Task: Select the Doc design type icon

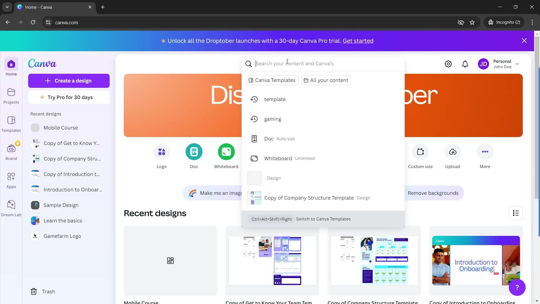Action: click(x=194, y=152)
